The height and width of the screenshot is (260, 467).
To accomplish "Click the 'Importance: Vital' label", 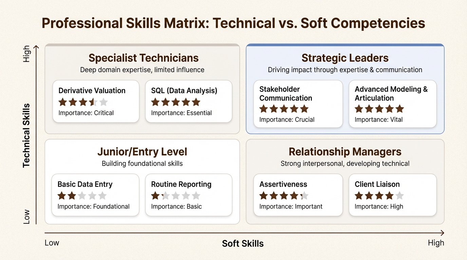I will click(x=378, y=120).
